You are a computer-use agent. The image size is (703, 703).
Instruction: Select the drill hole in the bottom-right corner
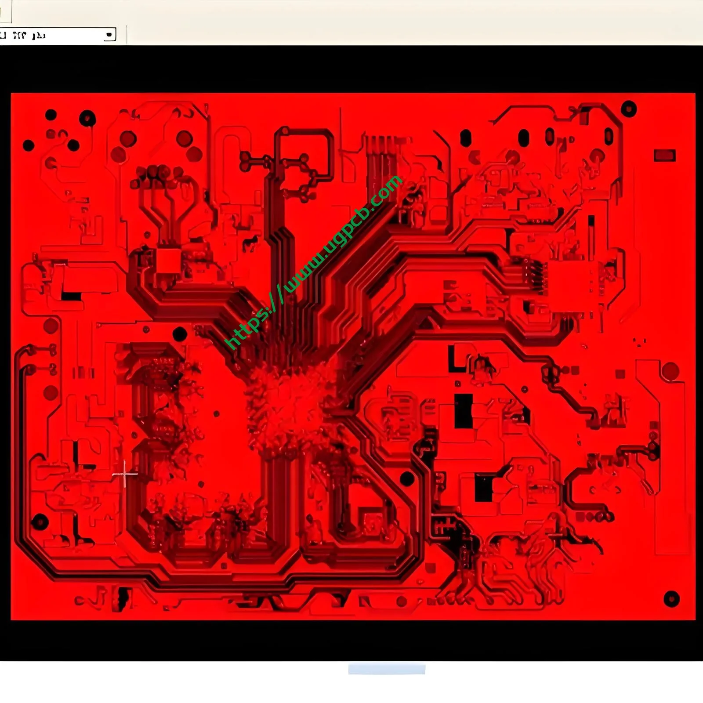pos(671,599)
